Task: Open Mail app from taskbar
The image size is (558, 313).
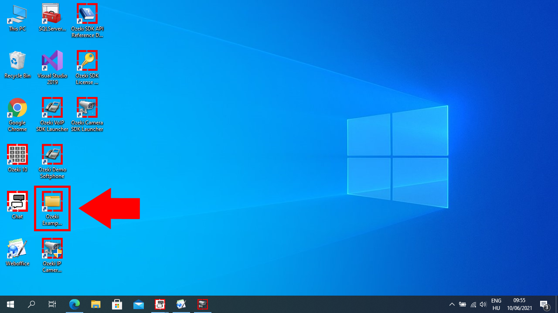Action: tap(139, 304)
